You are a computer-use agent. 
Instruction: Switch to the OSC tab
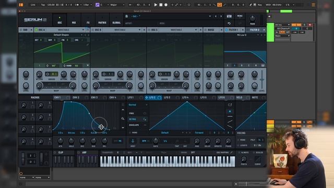[59, 20]
